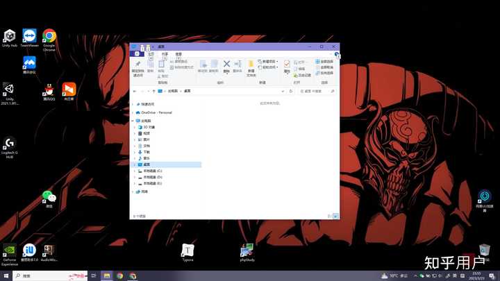Click Pin to Quick access ribbon icon

[x=137, y=65]
